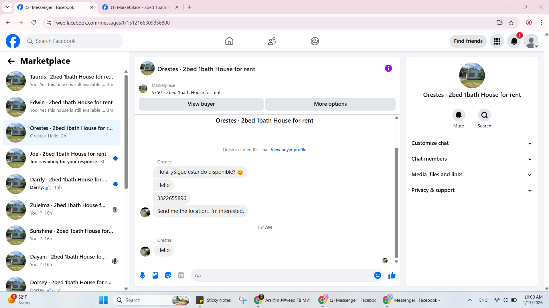This screenshot has height=308, width=549.
Task: Click the conversation list scrollbar
Action: [x=126, y=131]
